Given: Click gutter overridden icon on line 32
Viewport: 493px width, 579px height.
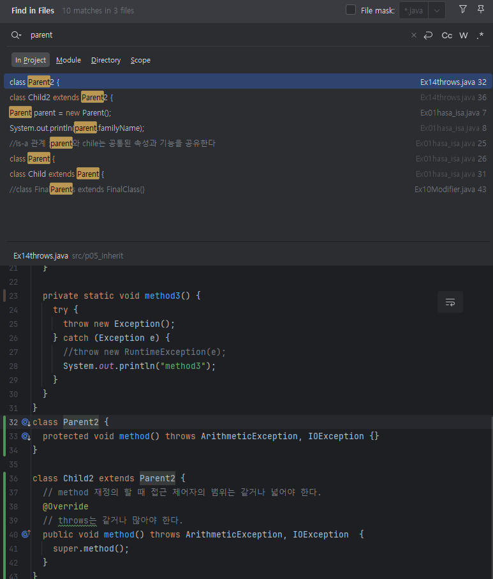Looking at the screenshot, I should coord(26,422).
